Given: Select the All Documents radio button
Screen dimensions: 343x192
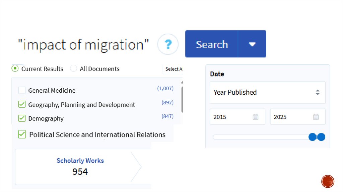Looking at the screenshot, I should coord(73,69).
